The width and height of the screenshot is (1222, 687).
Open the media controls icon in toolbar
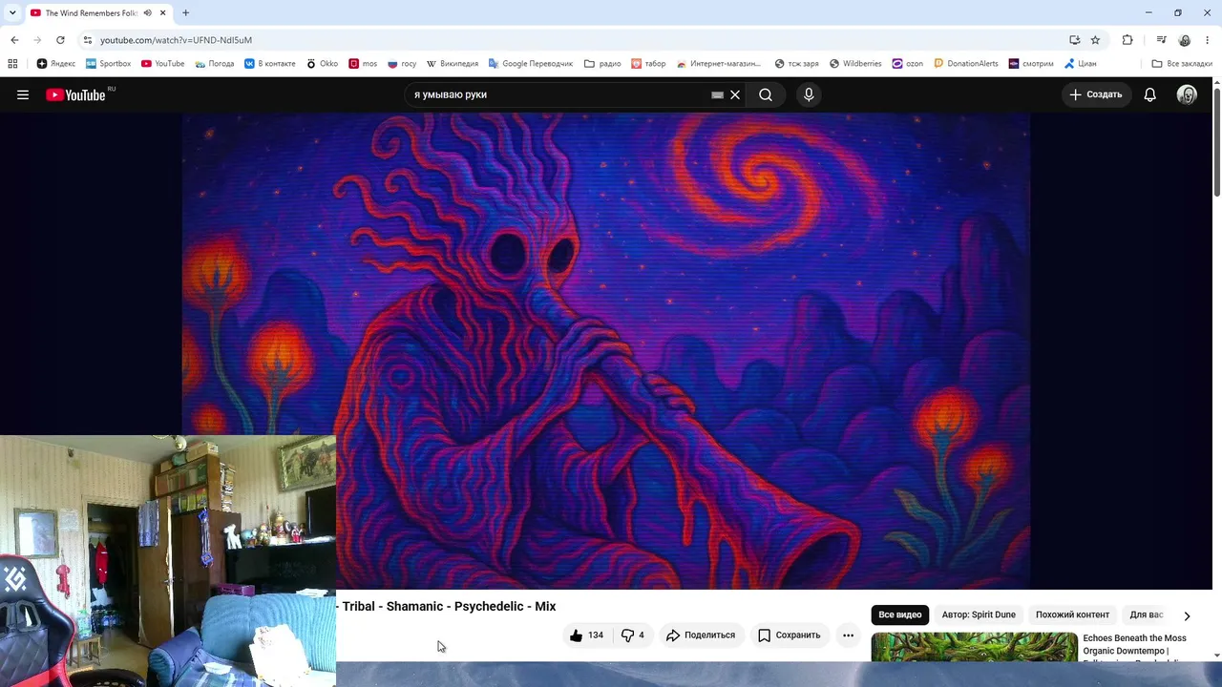pos(1161,40)
